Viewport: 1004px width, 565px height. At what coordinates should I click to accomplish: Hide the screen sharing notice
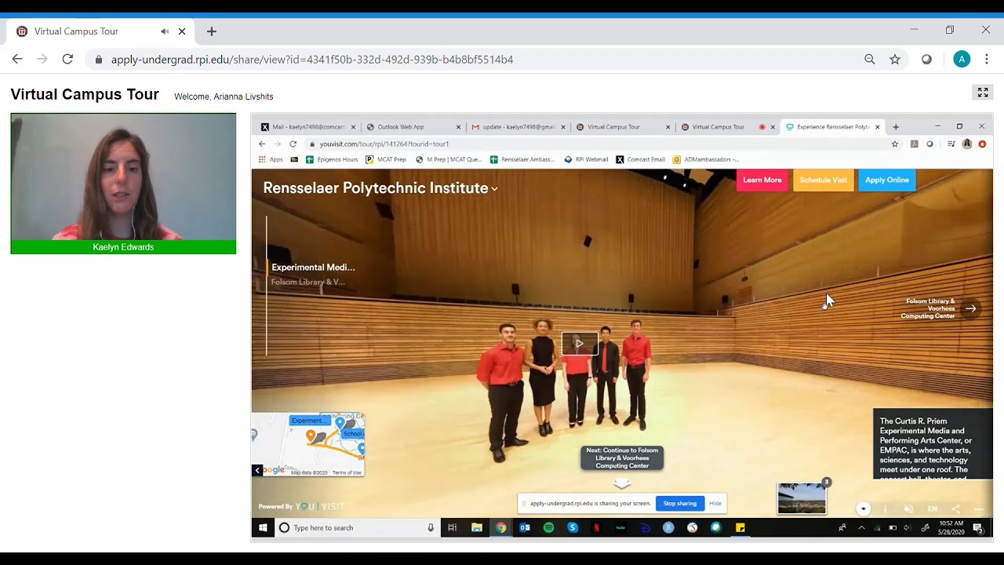click(715, 504)
